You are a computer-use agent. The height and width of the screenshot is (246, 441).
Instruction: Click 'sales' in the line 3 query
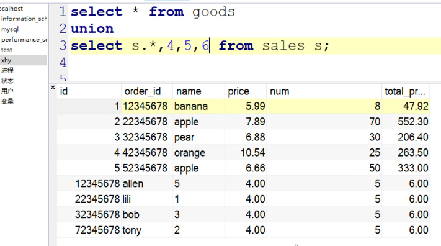point(283,45)
